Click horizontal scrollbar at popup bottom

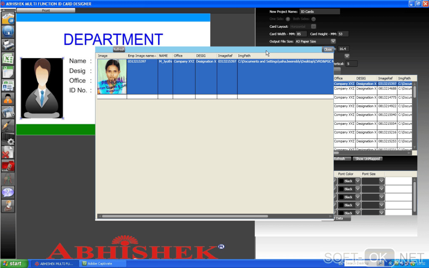185,216
